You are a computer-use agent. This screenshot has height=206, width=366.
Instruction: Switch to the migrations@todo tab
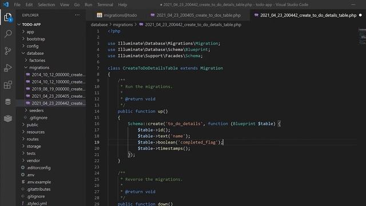pyautogui.click(x=117, y=15)
